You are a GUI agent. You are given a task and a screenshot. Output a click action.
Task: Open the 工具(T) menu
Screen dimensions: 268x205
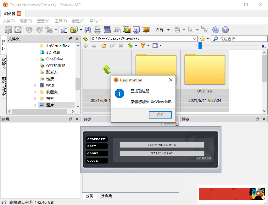[61, 21]
